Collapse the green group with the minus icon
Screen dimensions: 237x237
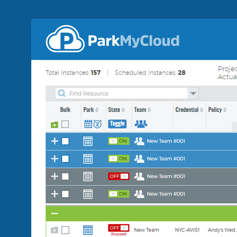click(x=55, y=213)
